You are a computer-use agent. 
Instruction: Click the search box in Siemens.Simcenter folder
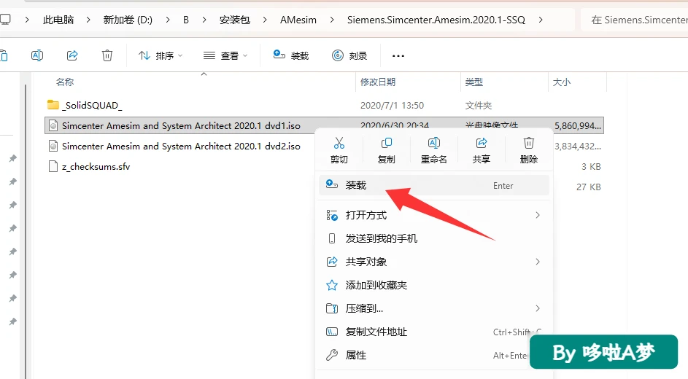pos(635,20)
